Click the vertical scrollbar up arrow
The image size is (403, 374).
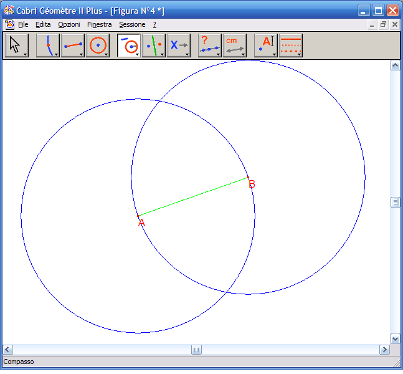point(395,65)
